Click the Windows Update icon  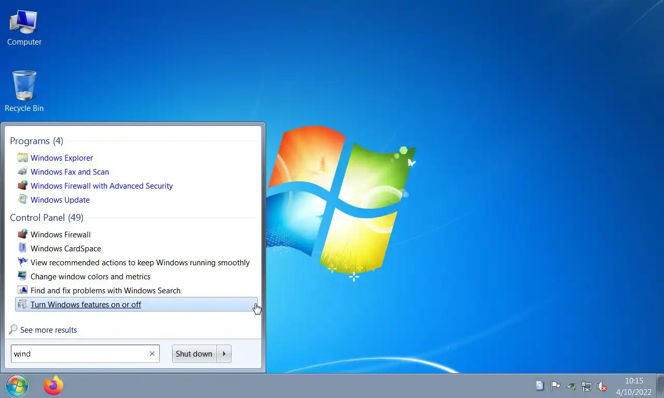(22, 200)
